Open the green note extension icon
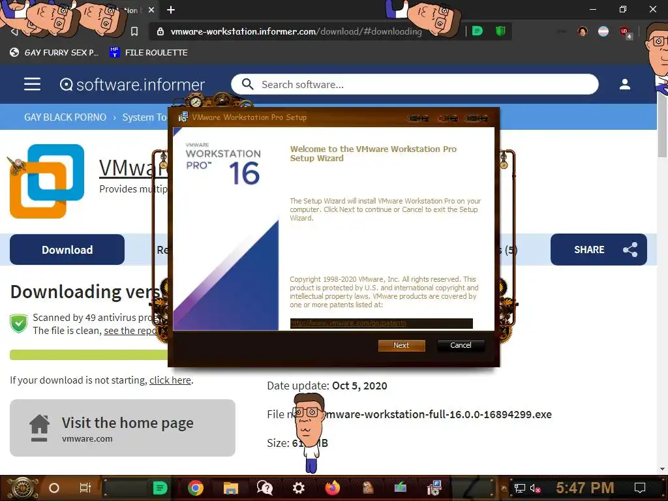Viewport: 668px width, 501px height. 478,31
